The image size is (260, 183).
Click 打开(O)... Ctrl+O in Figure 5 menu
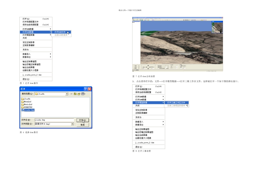pyautogui.click(x=36, y=19)
